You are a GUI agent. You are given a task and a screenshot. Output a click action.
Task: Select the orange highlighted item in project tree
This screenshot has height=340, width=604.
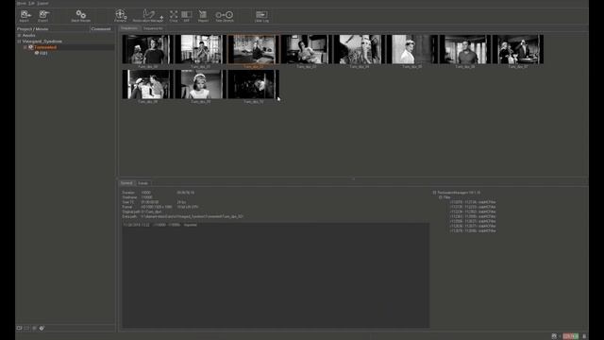pyautogui.click(x=45, y=47)
